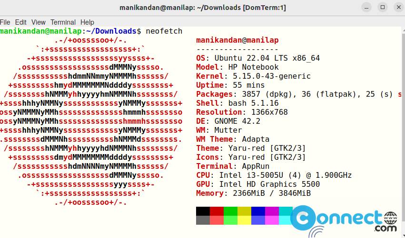Click the Model line HP Notebook

coord(237,67)
